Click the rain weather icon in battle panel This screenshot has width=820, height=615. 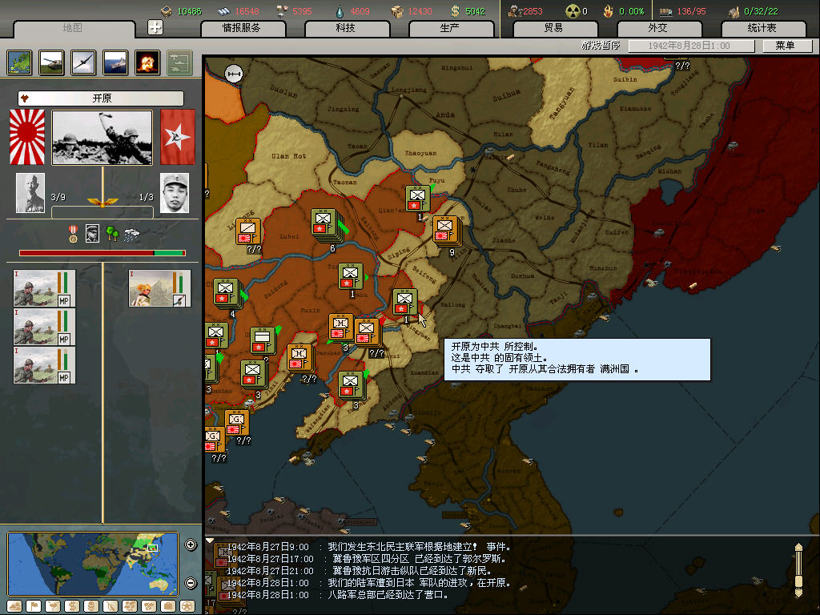(132, 235)
